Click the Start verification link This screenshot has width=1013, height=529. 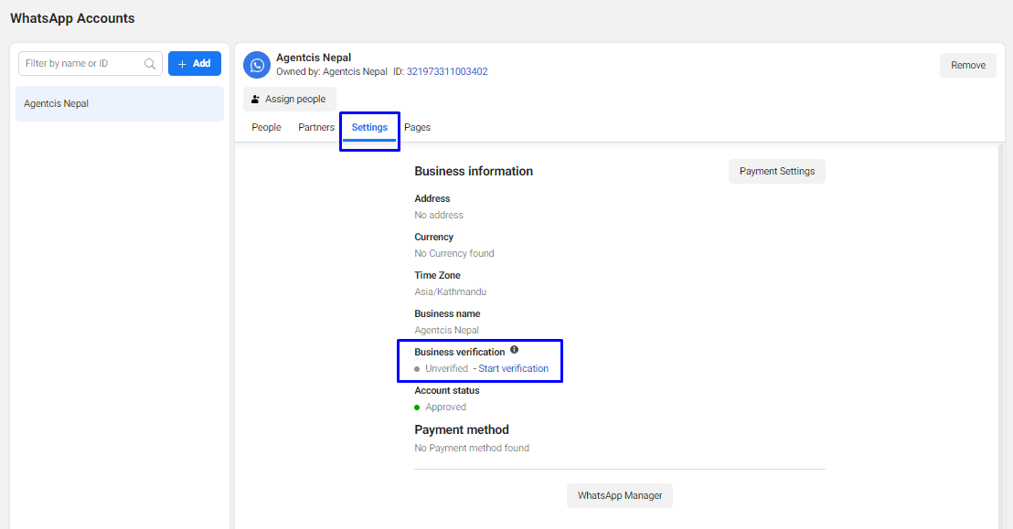[x=513, y=368]
